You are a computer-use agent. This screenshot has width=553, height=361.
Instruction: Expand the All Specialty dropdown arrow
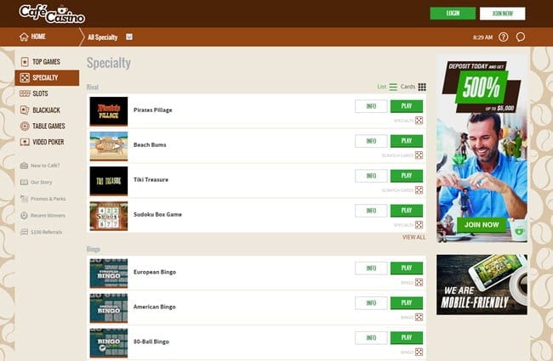[x=129, y=37]
